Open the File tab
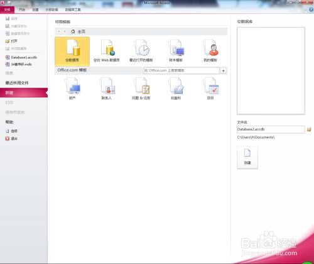314x264 pixels. pos(7,9)
